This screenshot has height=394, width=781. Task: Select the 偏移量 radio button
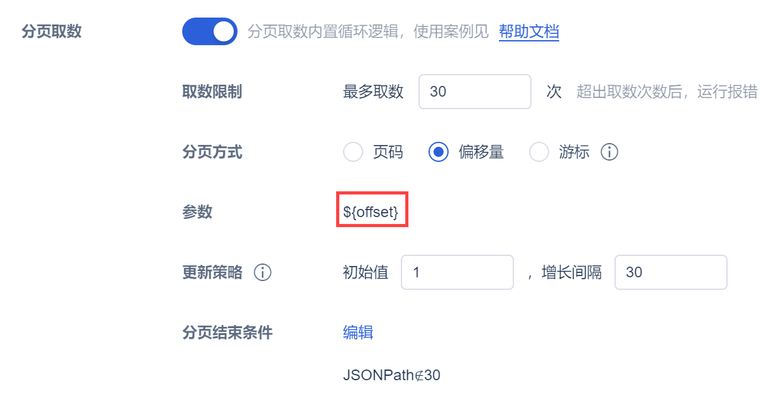click(439, 152)
